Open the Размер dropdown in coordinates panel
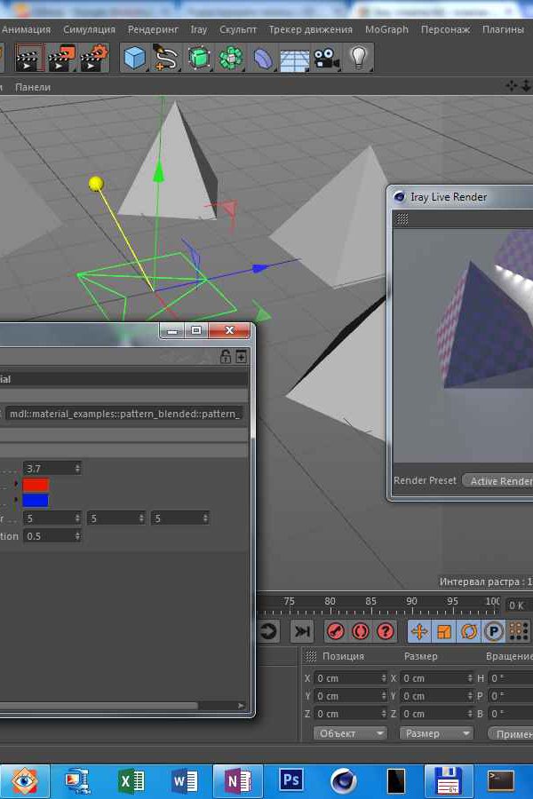 pyautogui.click(x=436, y=733)
